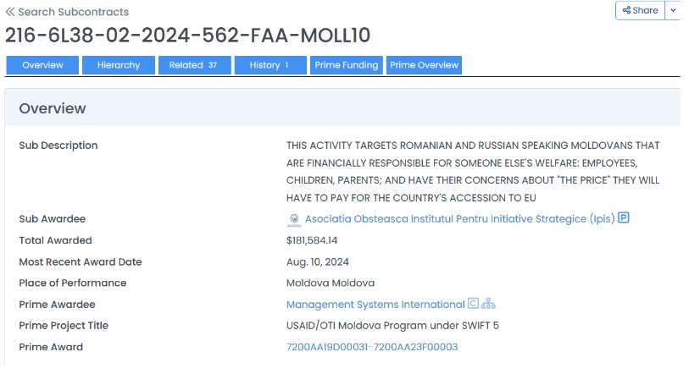Open the Prime Funding tab

point(347,65)
